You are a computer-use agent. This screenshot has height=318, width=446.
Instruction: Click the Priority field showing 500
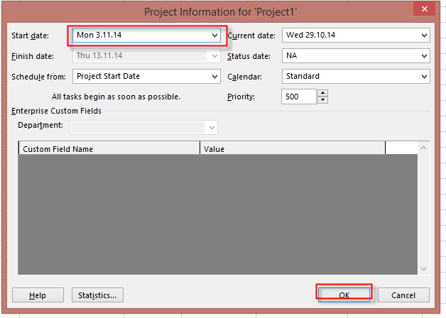[298, 97]
